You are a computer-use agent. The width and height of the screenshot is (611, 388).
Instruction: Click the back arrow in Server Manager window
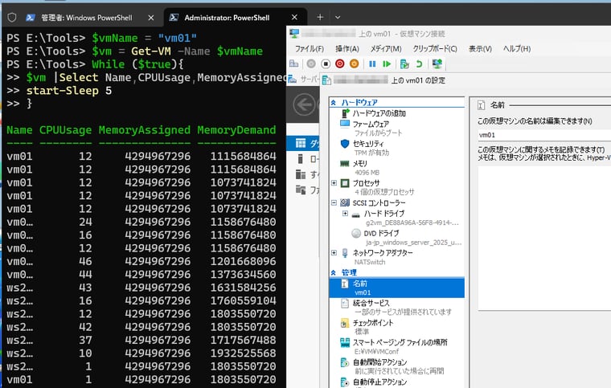(x=304, y=104)
